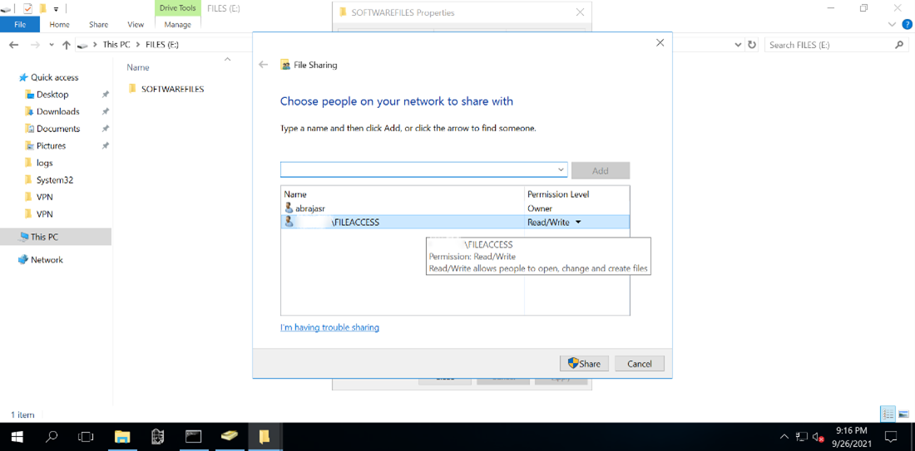
Task: Go back using File Sharing back arrow
Action: (x=264, y=66)
